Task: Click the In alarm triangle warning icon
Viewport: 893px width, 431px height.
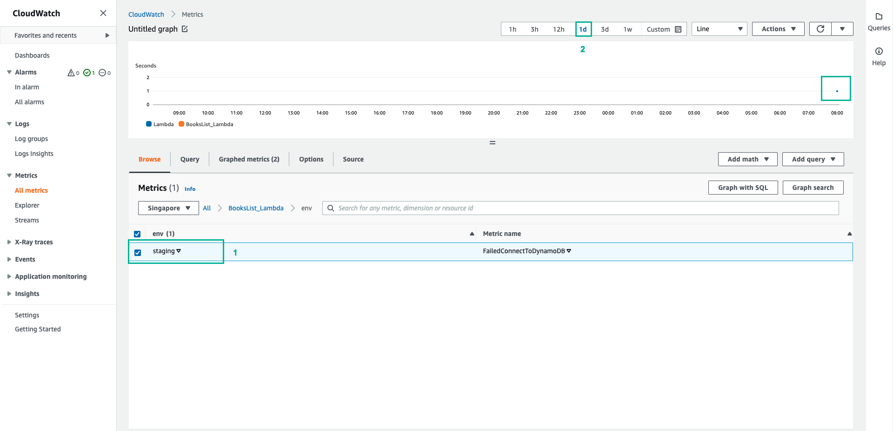Action: 71,73
